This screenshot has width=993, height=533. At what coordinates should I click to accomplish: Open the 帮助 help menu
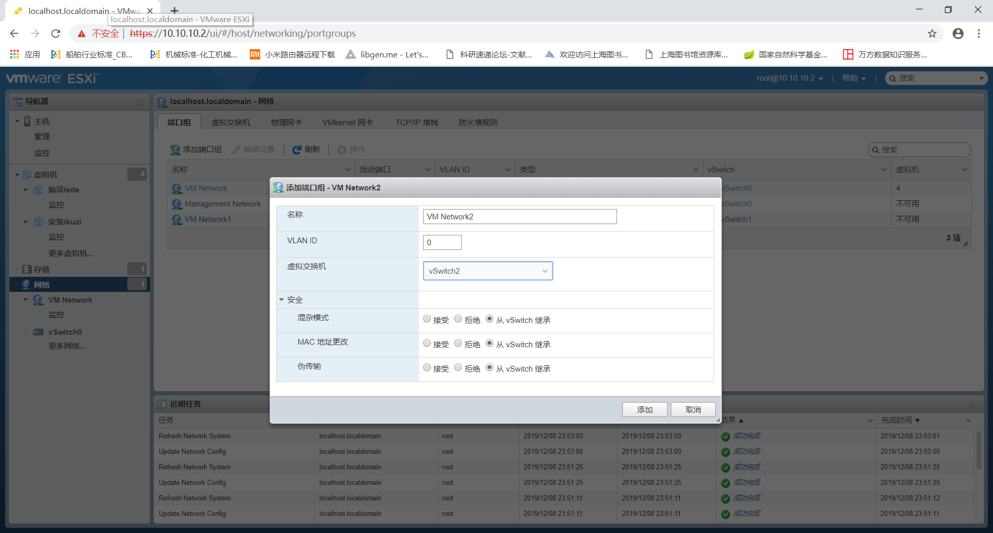coord(853,78)
